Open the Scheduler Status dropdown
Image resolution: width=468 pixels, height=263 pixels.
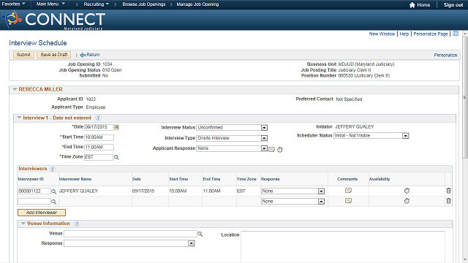click(x=405, y=136)
